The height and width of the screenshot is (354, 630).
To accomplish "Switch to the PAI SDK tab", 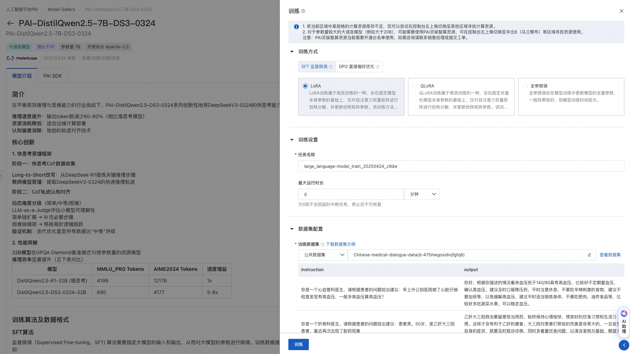I will (x=53, y=76).
